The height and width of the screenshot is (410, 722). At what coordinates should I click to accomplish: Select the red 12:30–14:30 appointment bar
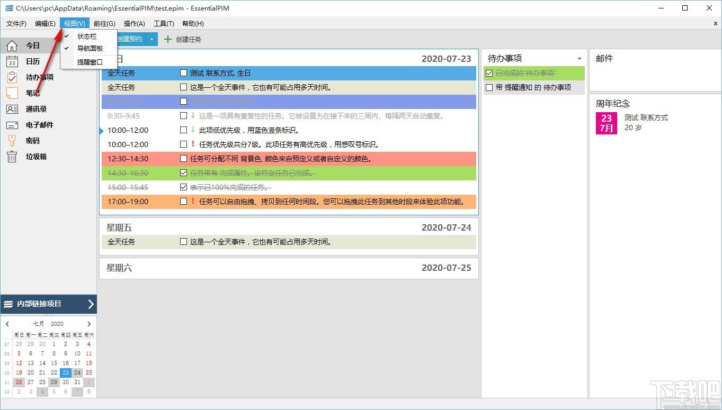(x=289, y=159)
